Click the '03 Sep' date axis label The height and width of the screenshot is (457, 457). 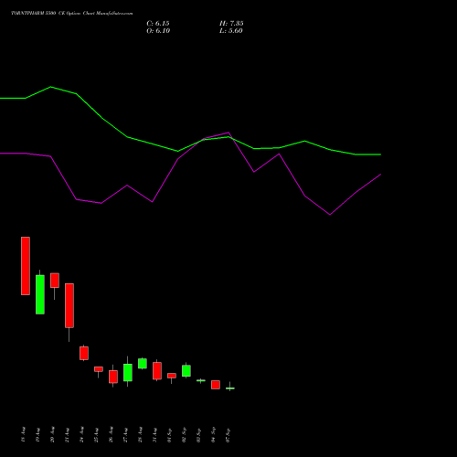tap(199, 434)
